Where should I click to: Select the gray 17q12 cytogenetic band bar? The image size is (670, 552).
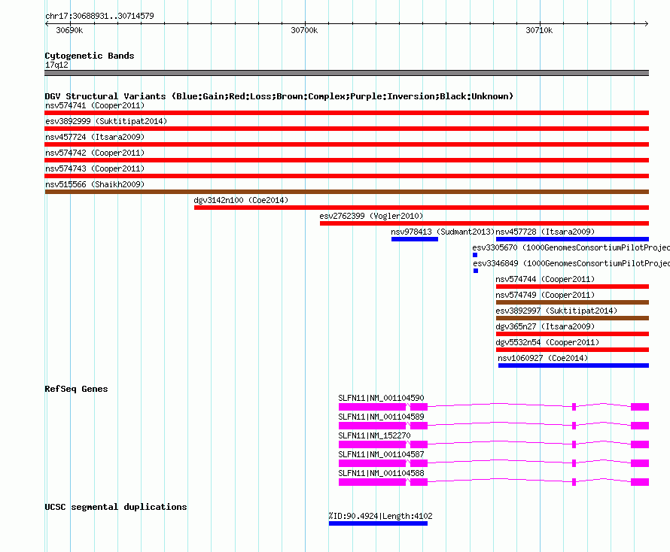tap(346, 73)
